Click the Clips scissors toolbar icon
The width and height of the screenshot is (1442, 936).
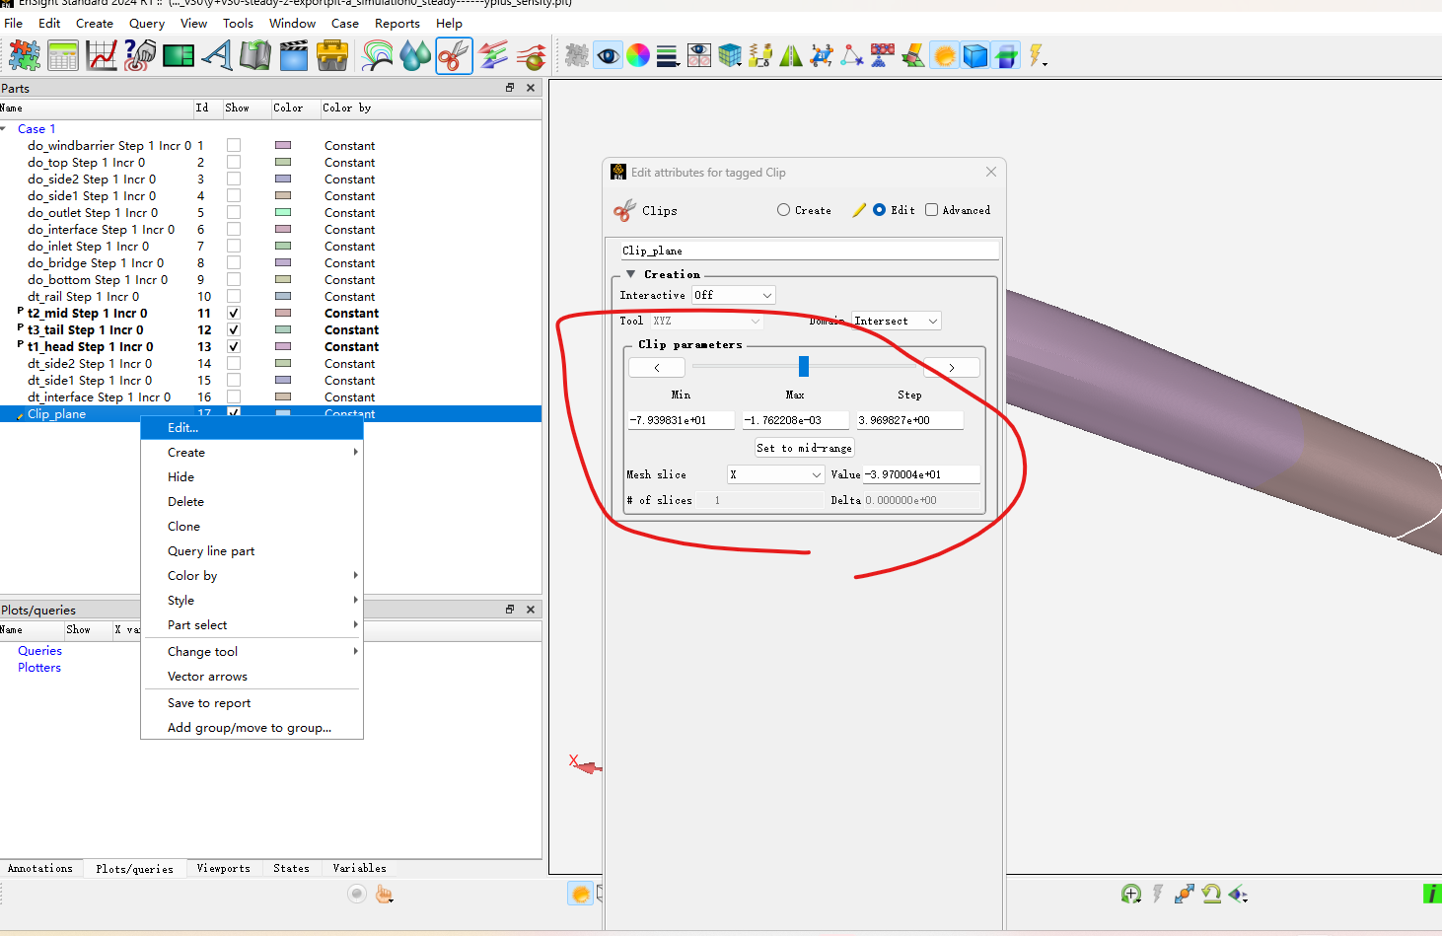click(x=454, y=56)
